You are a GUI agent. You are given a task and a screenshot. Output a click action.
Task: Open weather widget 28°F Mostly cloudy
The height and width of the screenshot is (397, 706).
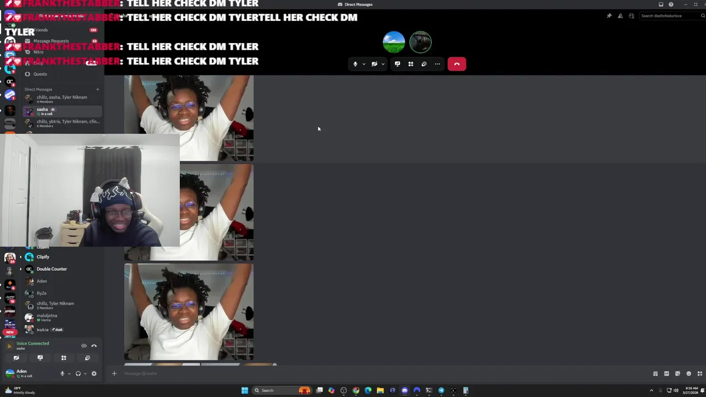click(x=20, y=390)
